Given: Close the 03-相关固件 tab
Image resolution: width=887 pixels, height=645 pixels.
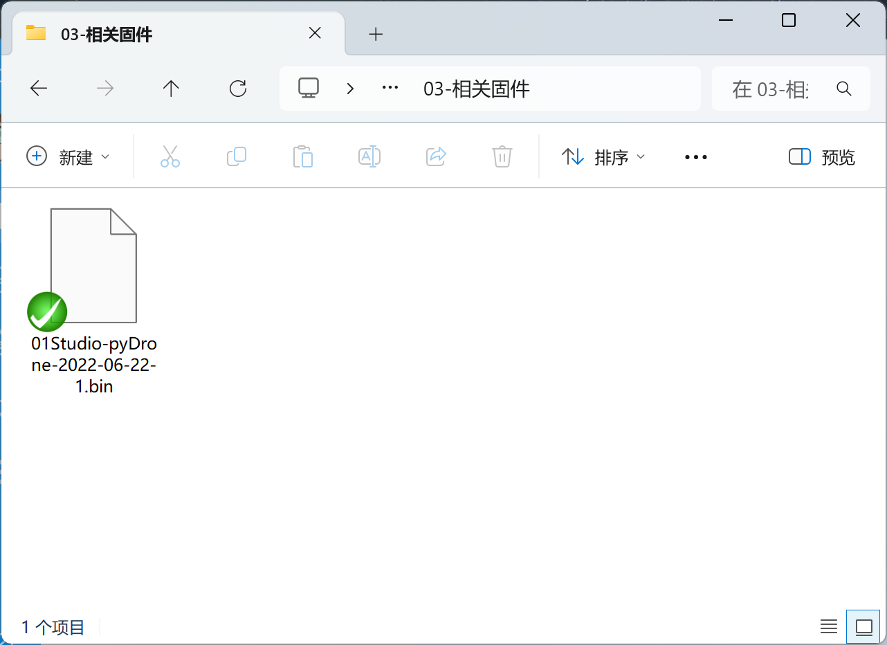Looking at the screenshot, I should [315, 33].
